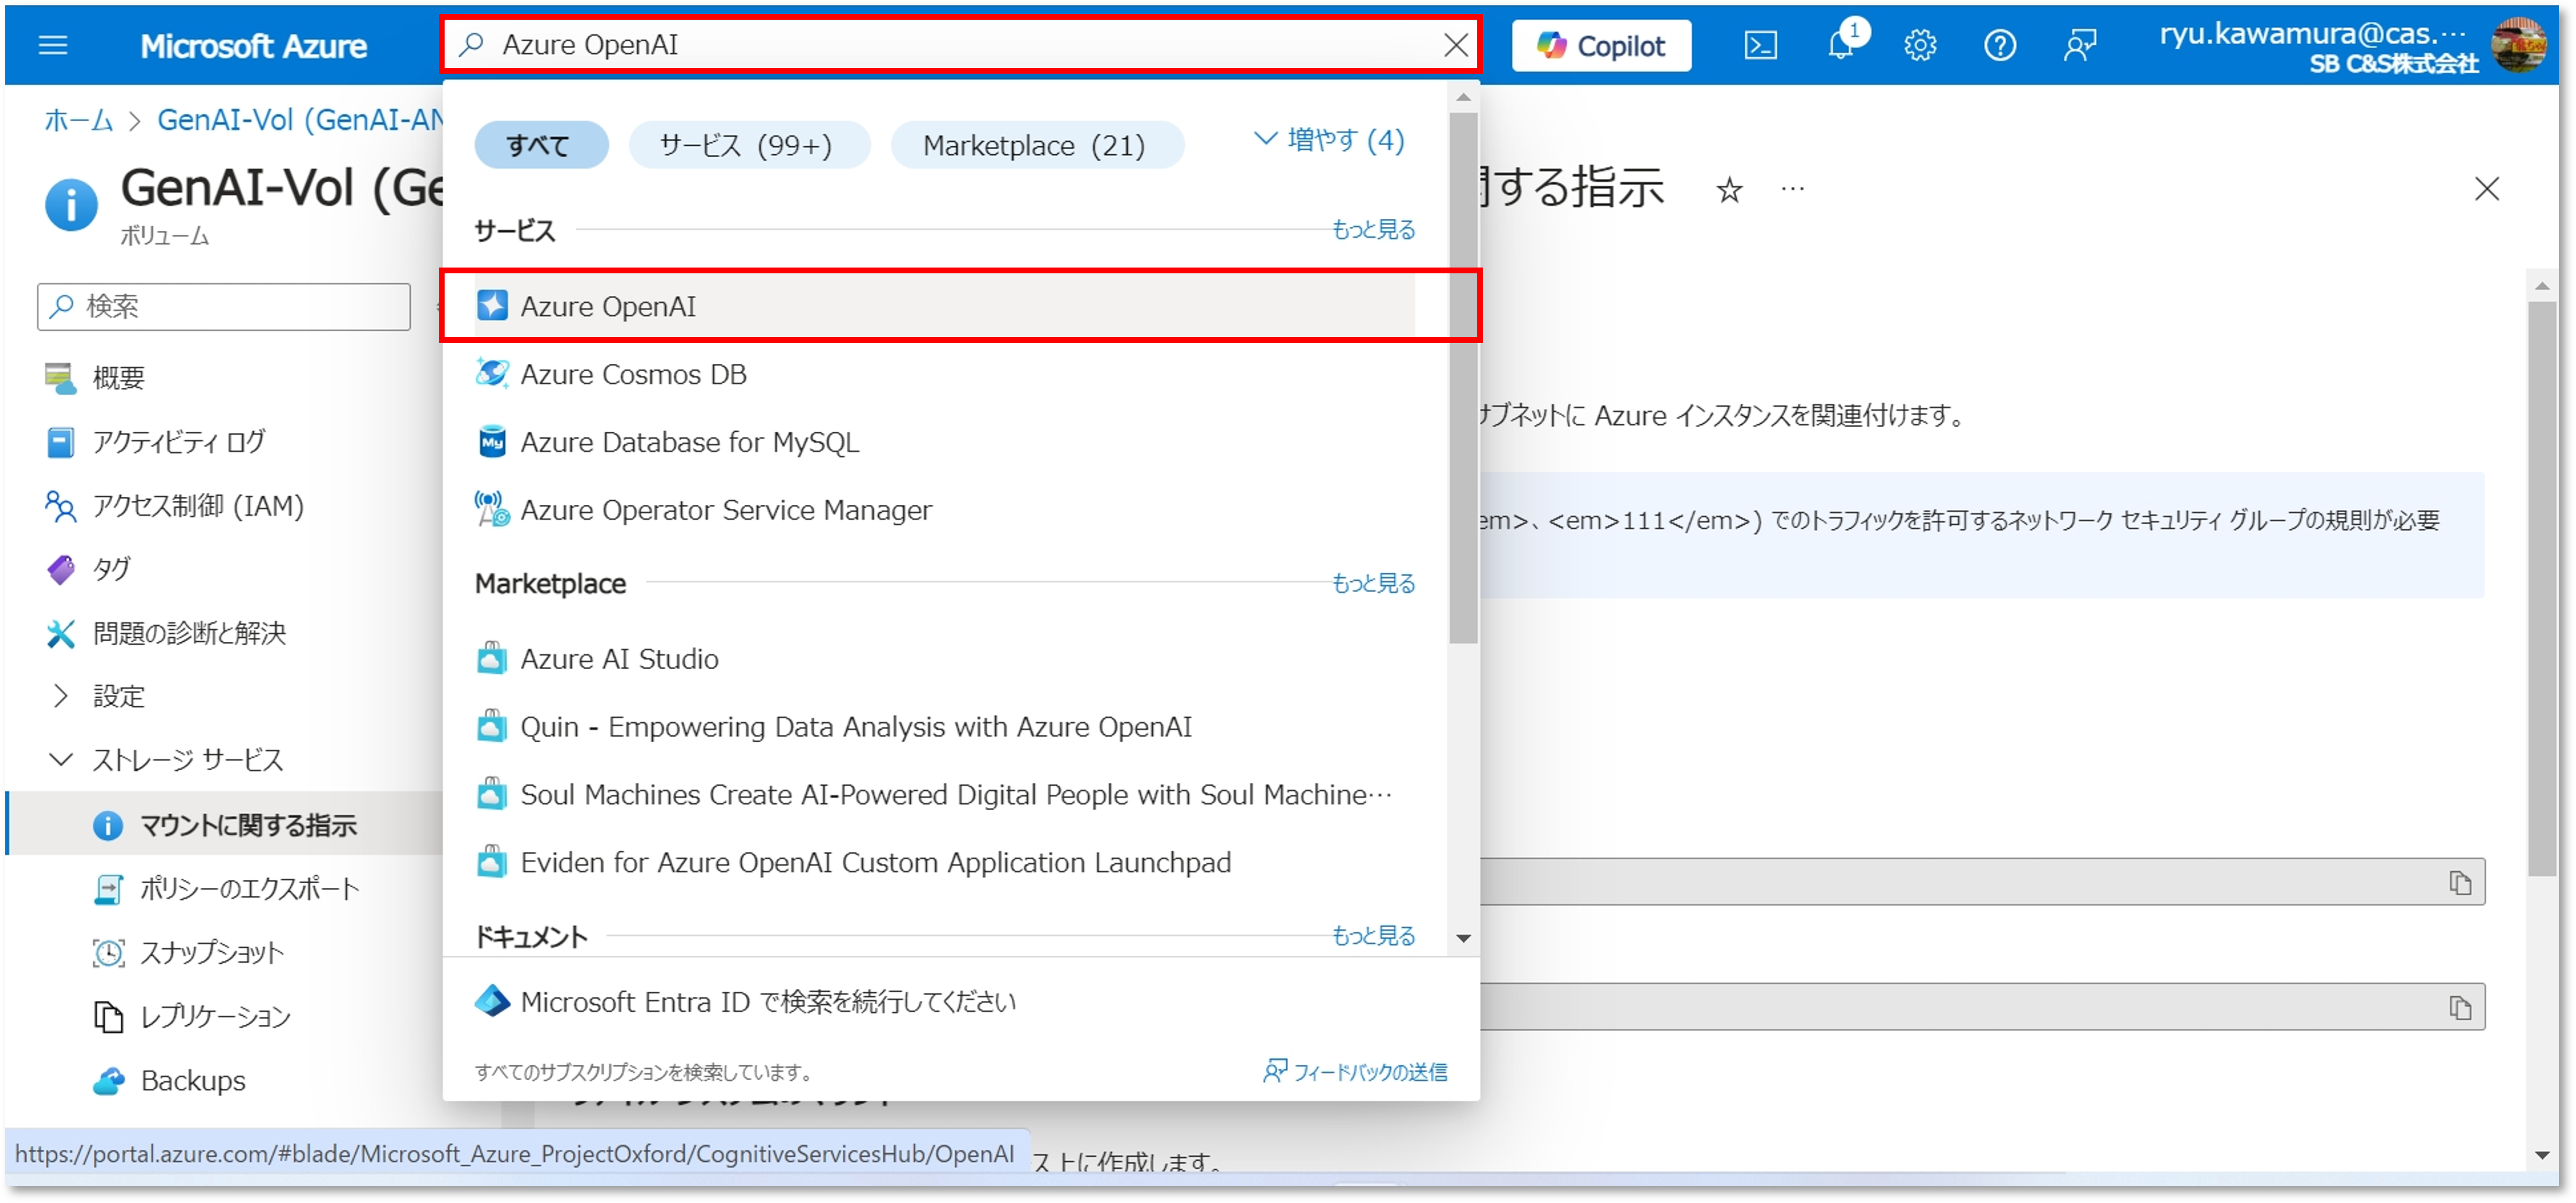This screenshot has height=1203, width=2576.
Task: Click the user account avatar
Action: click(2520, 45)
